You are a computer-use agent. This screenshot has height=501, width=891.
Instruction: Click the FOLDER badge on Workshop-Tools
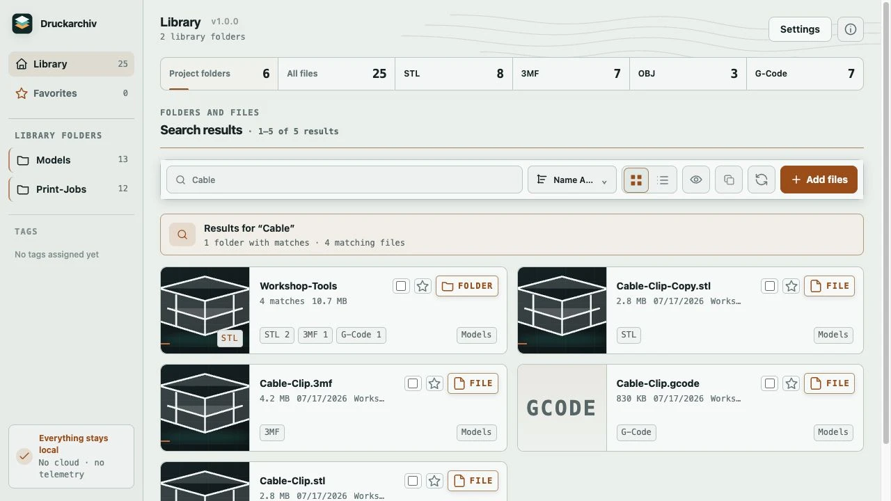(x=467, y=286)
